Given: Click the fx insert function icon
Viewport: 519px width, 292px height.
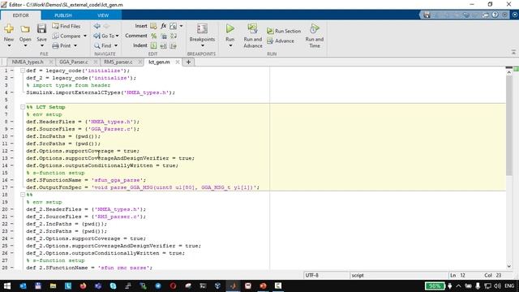Looking at the screenshot, I should [x=164, y=26].
